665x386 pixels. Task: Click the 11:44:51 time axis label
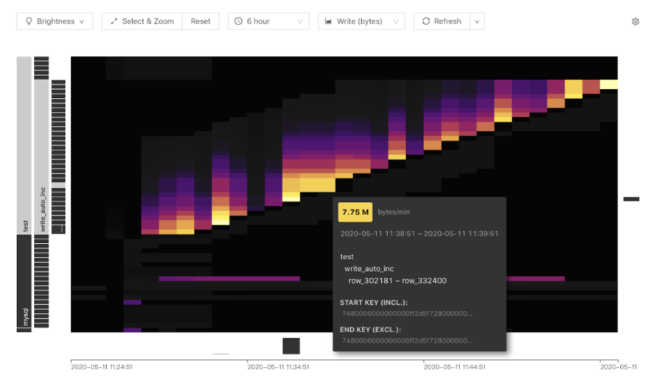click(x=454, y=366)
